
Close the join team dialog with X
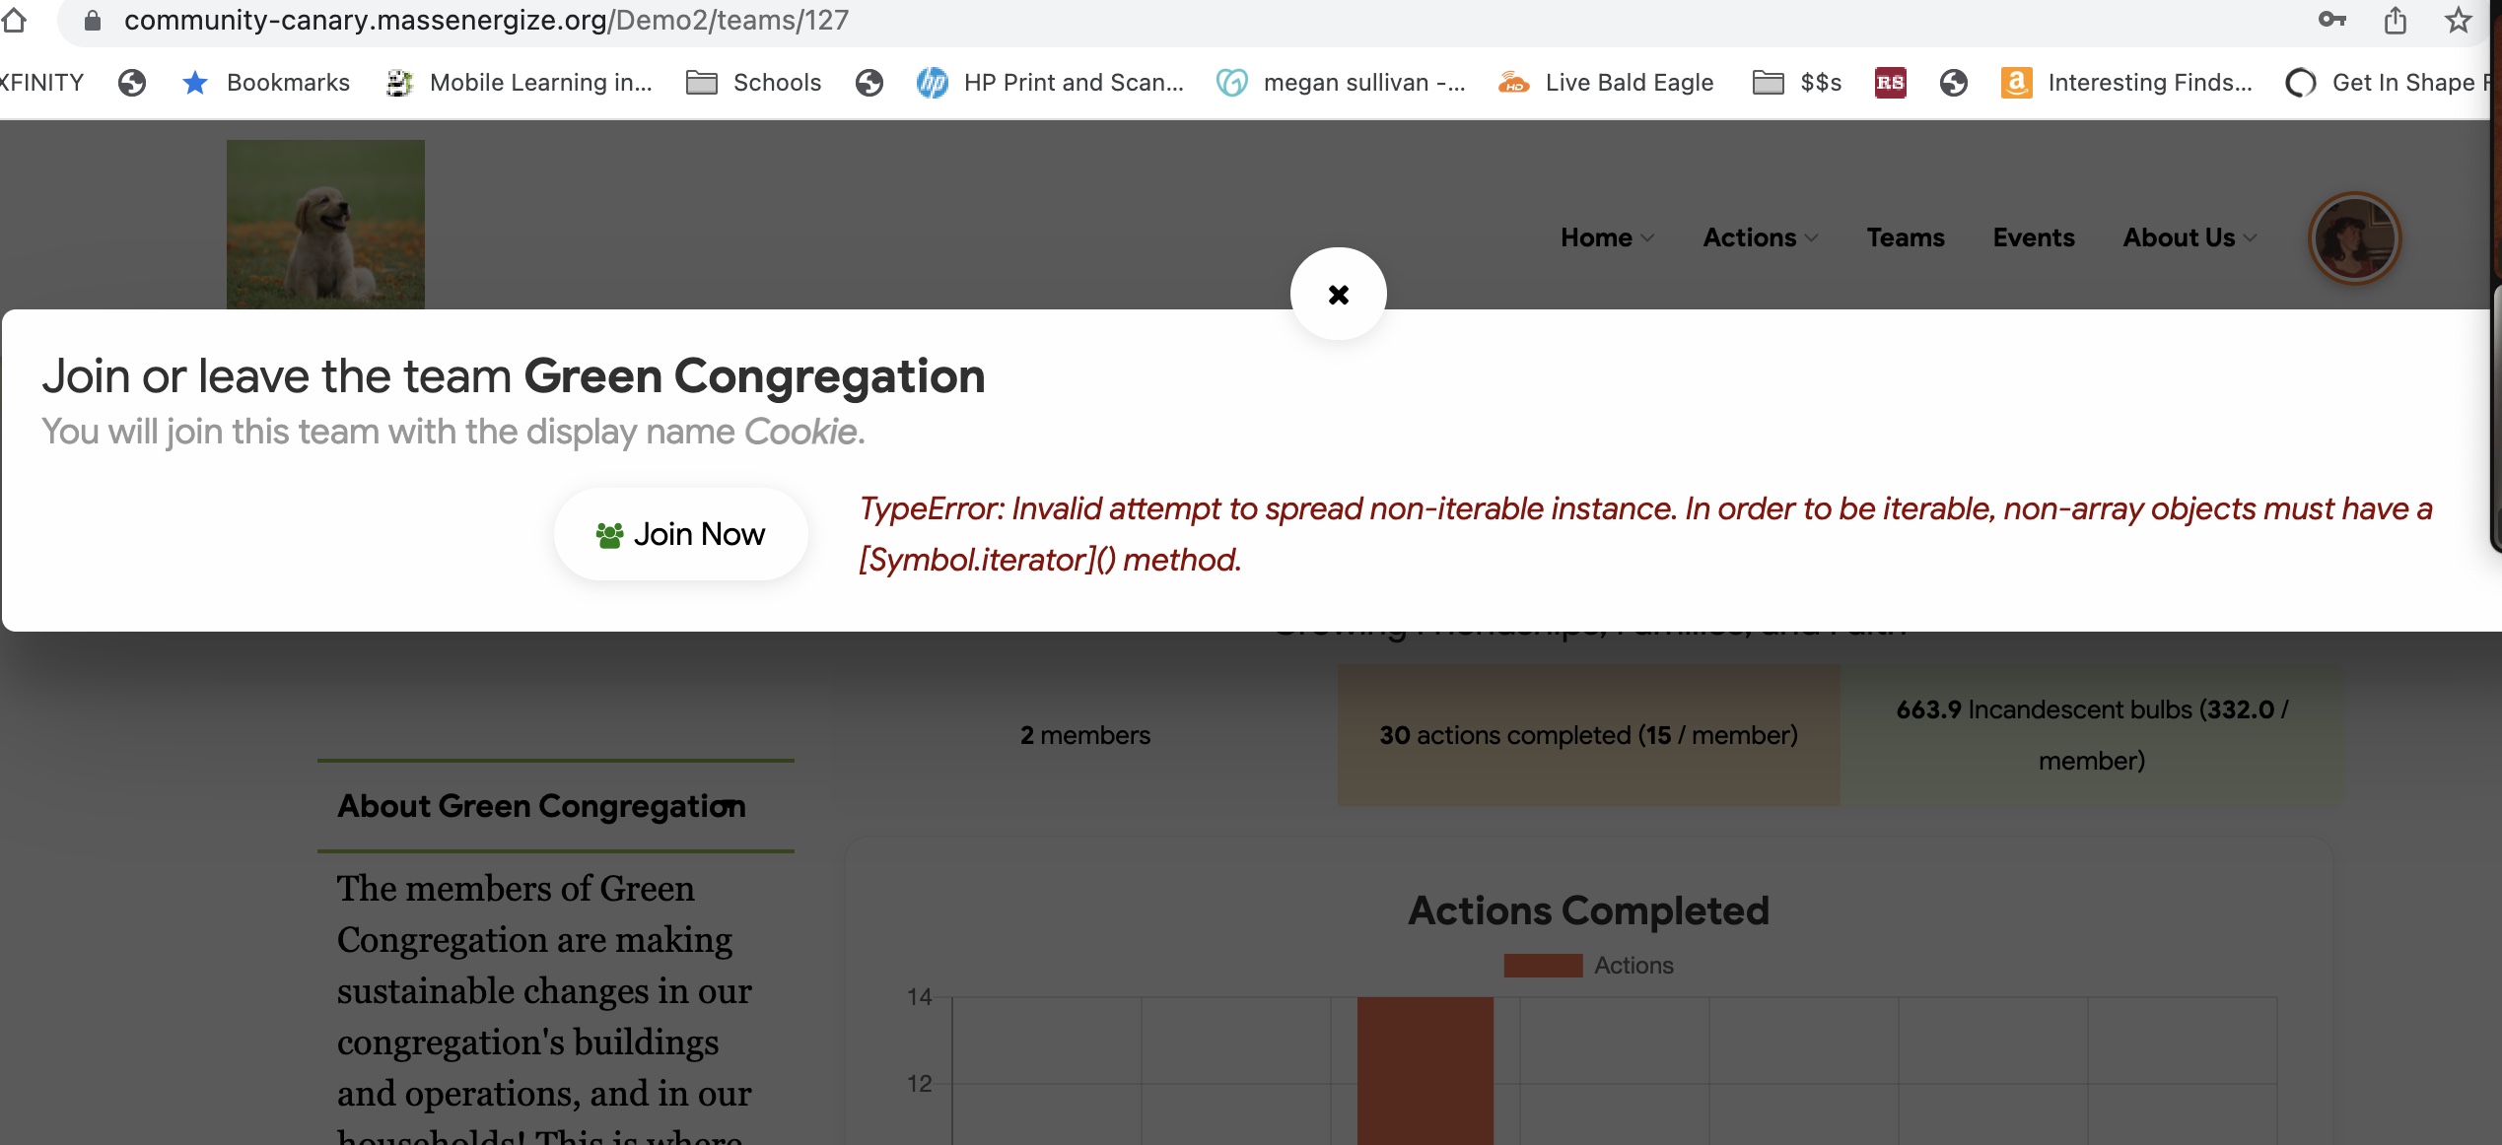click(1338, 294)
